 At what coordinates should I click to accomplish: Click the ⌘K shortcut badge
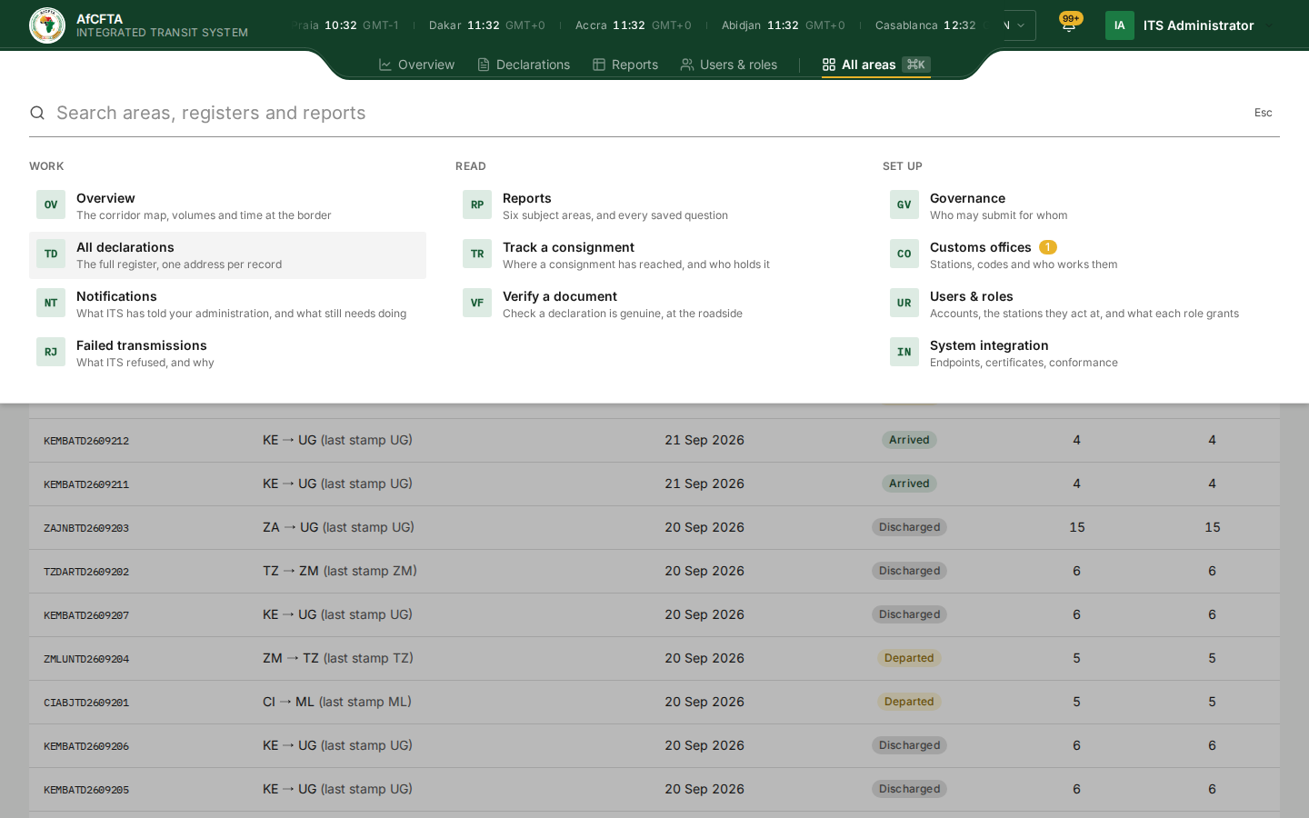coord(915,65)
